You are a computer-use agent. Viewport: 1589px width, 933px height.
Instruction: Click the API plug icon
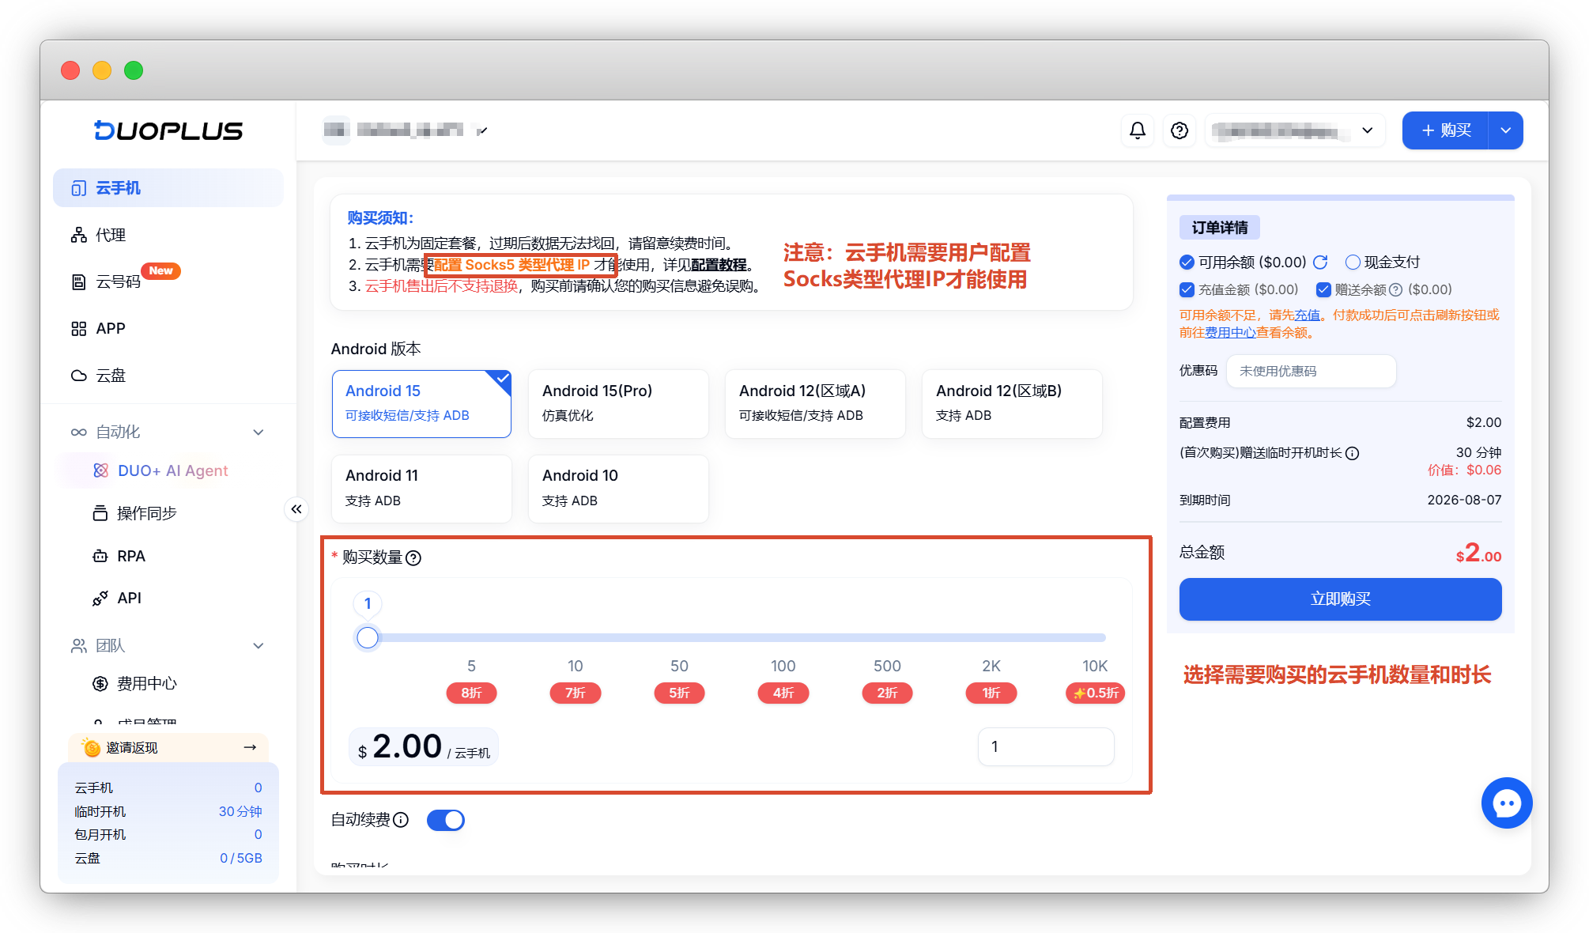(x=100, y=599)
